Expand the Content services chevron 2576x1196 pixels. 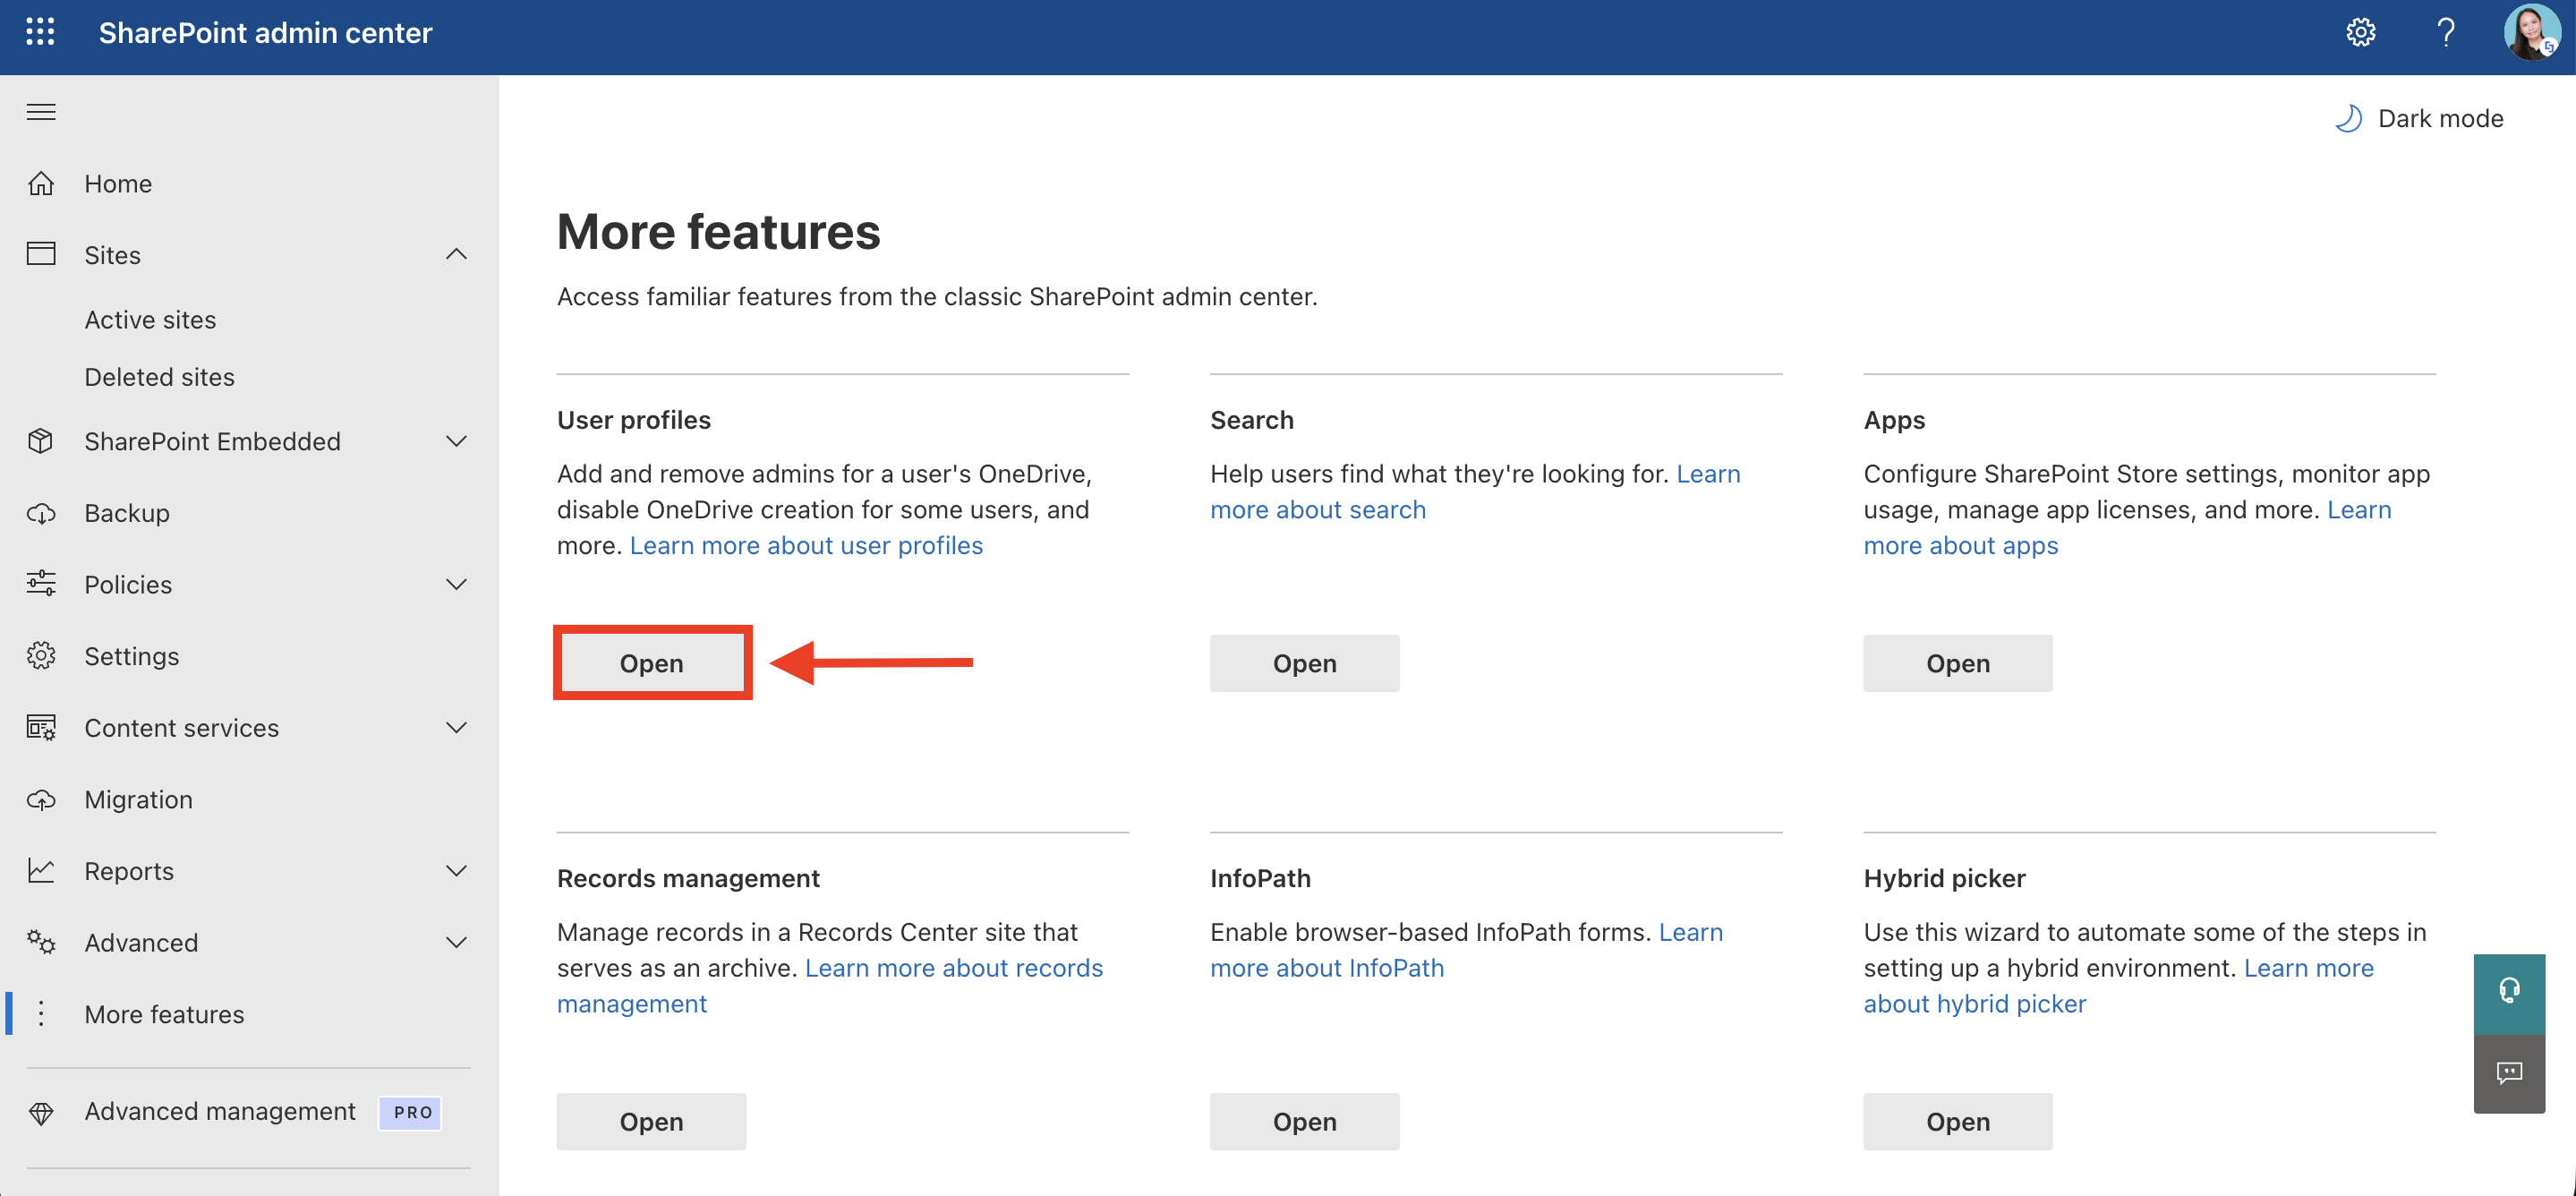click(x=456, y=728)
